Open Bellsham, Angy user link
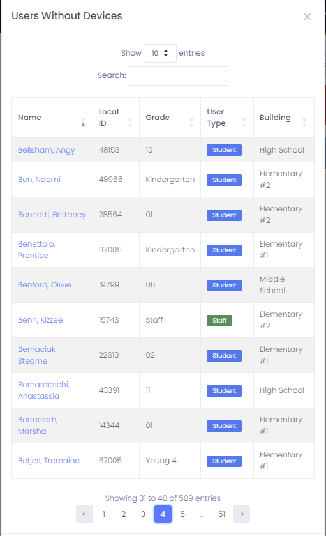 (x=47, y=150)
